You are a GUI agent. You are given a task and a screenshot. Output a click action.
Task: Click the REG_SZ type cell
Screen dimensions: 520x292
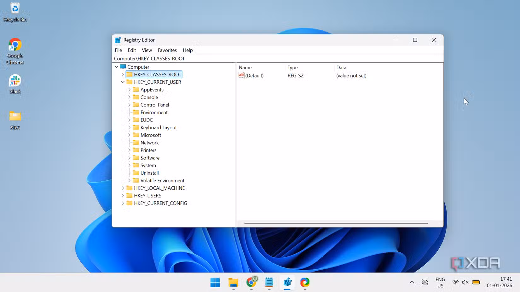[296, 76]
